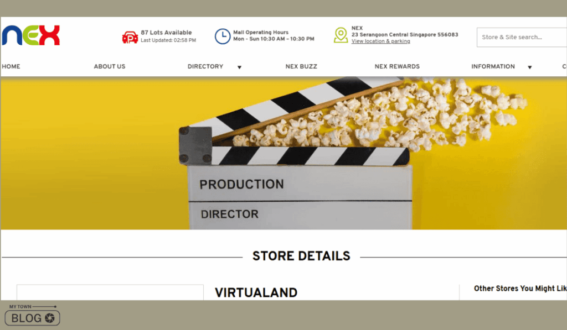Open the About Us page

110,66
